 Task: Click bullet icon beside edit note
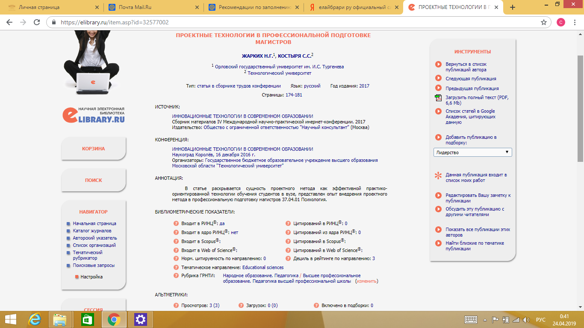[438, 196]
